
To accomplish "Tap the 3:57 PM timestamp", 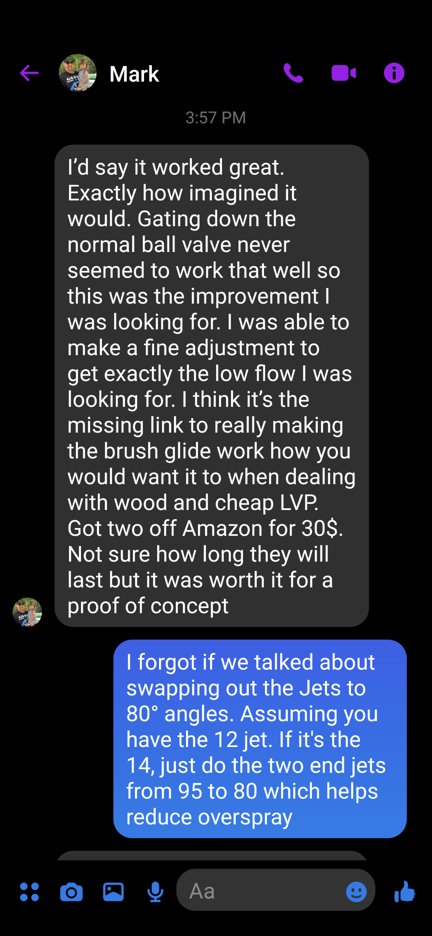I will point(216,118).
